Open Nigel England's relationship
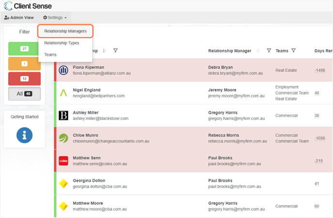This screenshot has height=218, width=333. [87, 90]
